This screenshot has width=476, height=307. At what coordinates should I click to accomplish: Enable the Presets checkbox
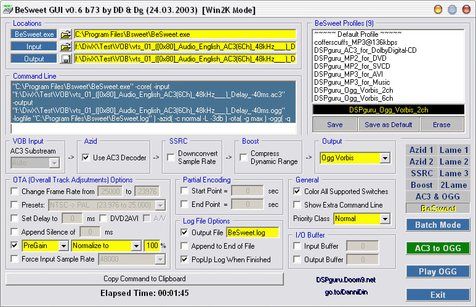(14, 205)
